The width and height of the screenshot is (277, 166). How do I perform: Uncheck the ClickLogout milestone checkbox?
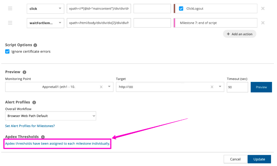[x=181, y=9]
